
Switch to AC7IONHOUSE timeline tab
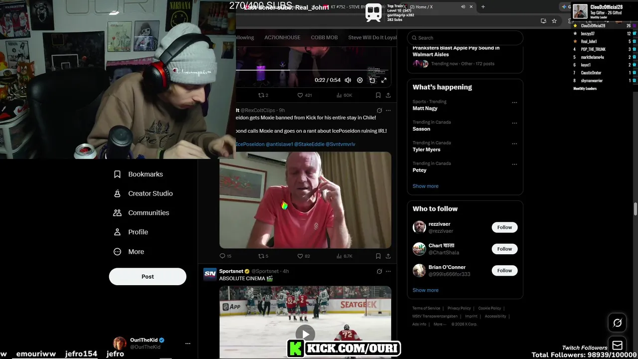(282, 37)
